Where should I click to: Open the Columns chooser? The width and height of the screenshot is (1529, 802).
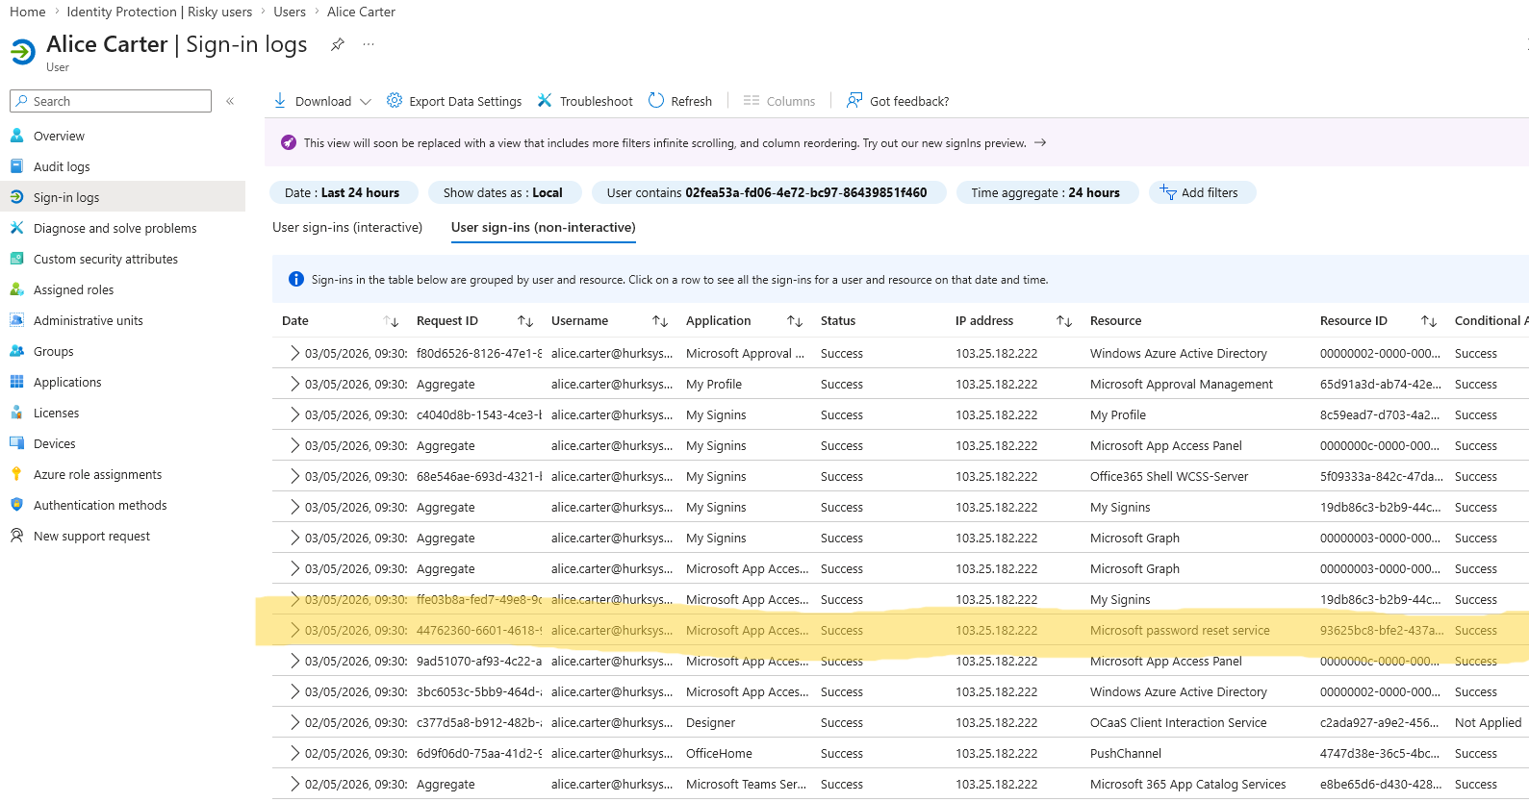tap(779, 101)
